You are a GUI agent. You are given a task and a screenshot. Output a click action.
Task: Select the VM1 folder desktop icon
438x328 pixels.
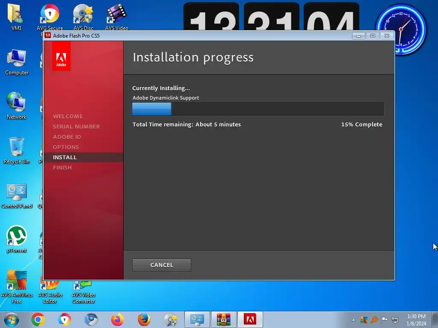[x=16, y=16]
